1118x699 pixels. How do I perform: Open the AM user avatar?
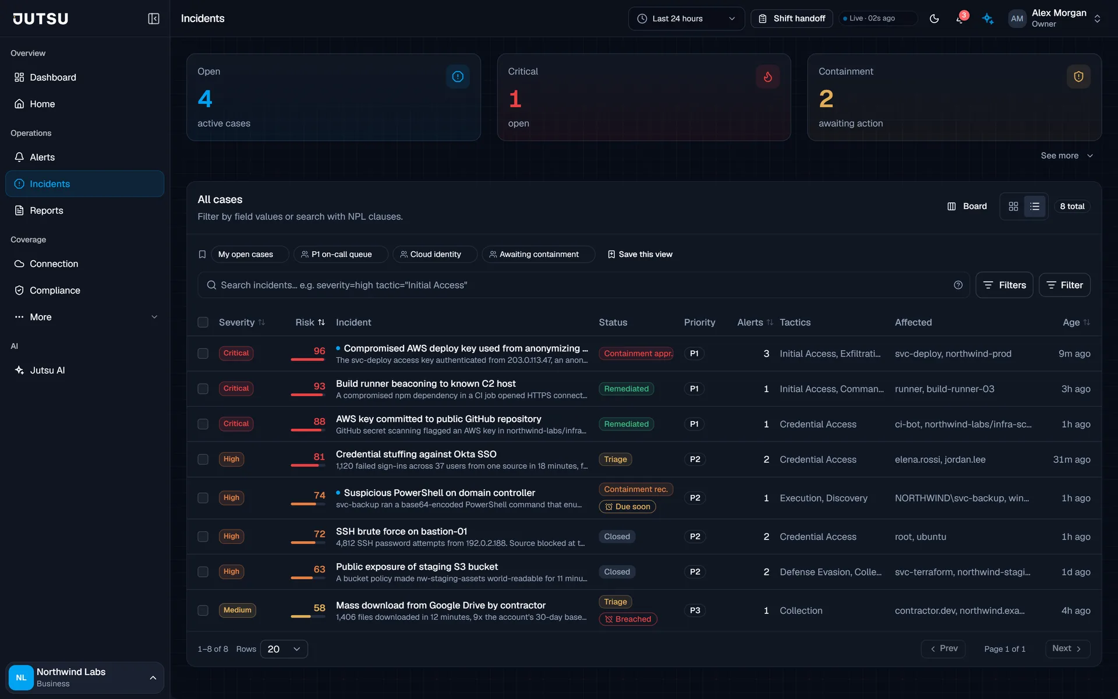click(x=1017, y=19)
